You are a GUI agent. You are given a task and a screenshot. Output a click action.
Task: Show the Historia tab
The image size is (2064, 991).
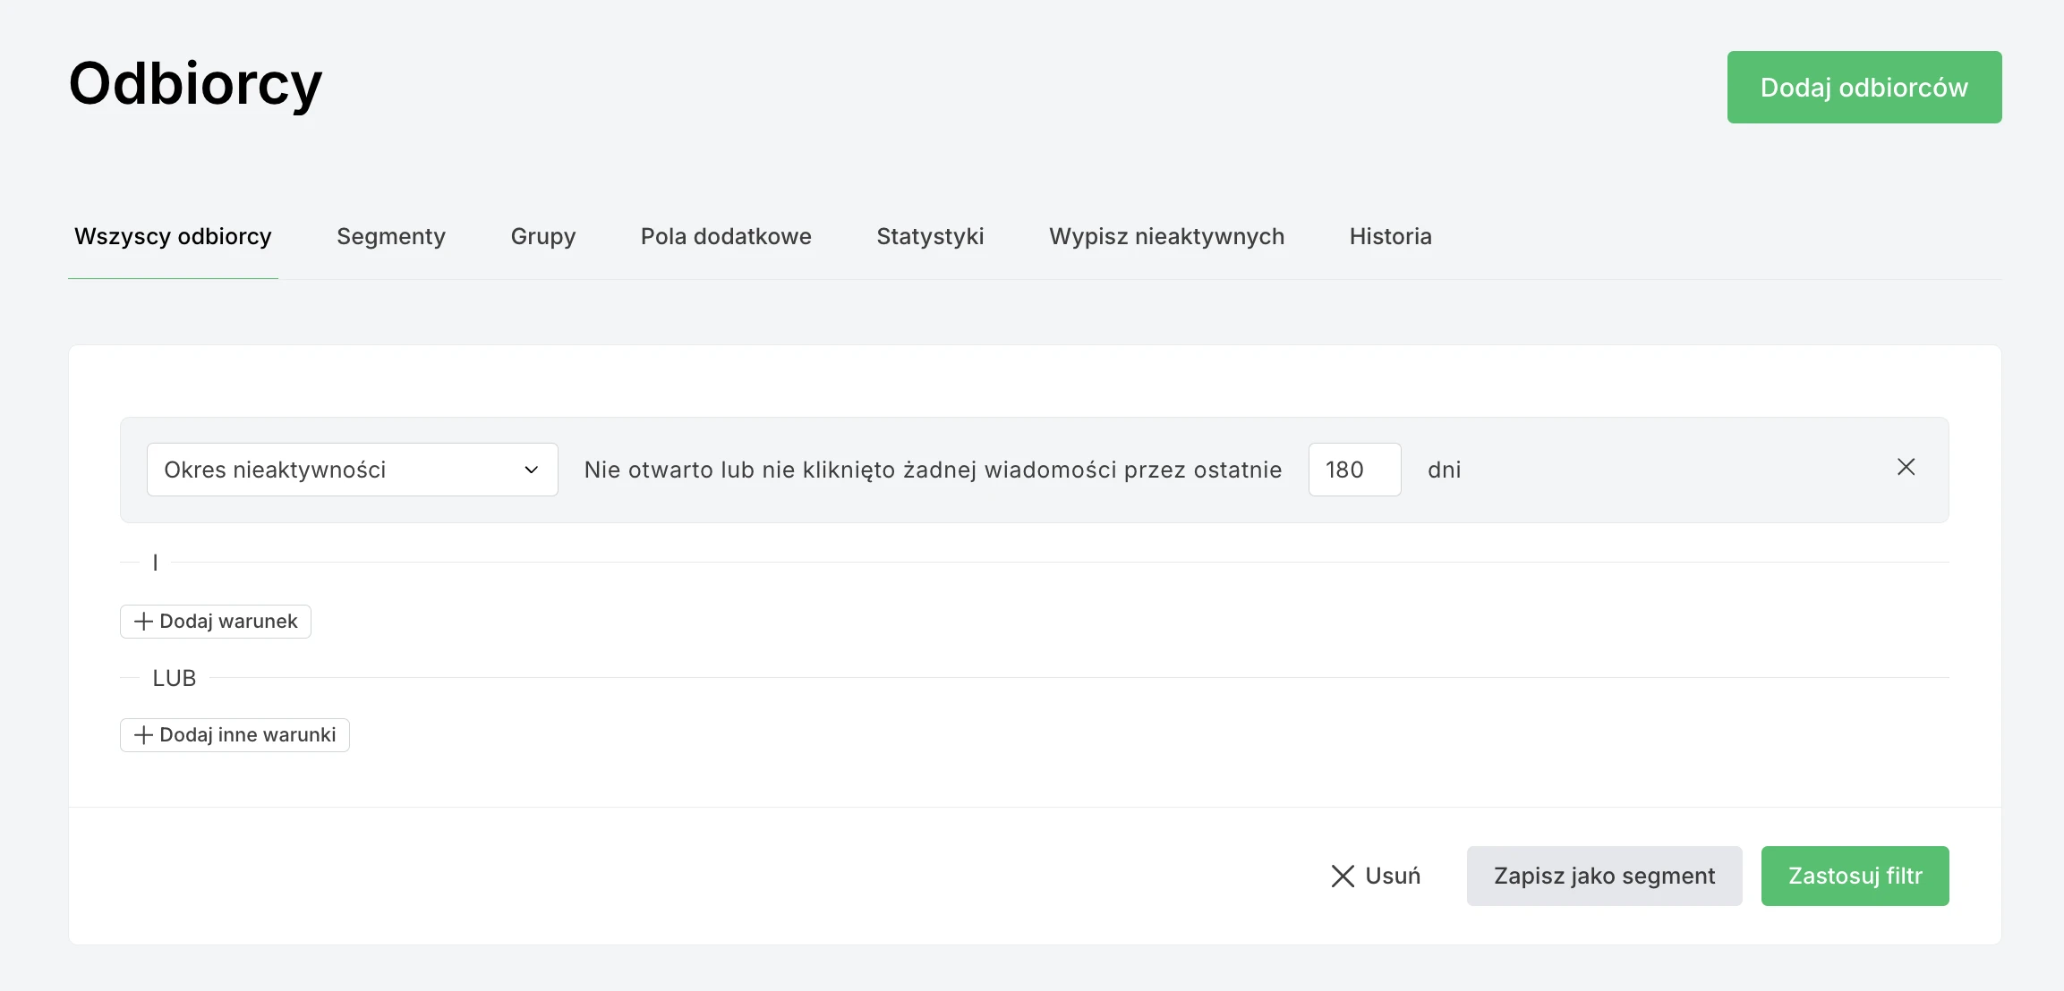1390,236
